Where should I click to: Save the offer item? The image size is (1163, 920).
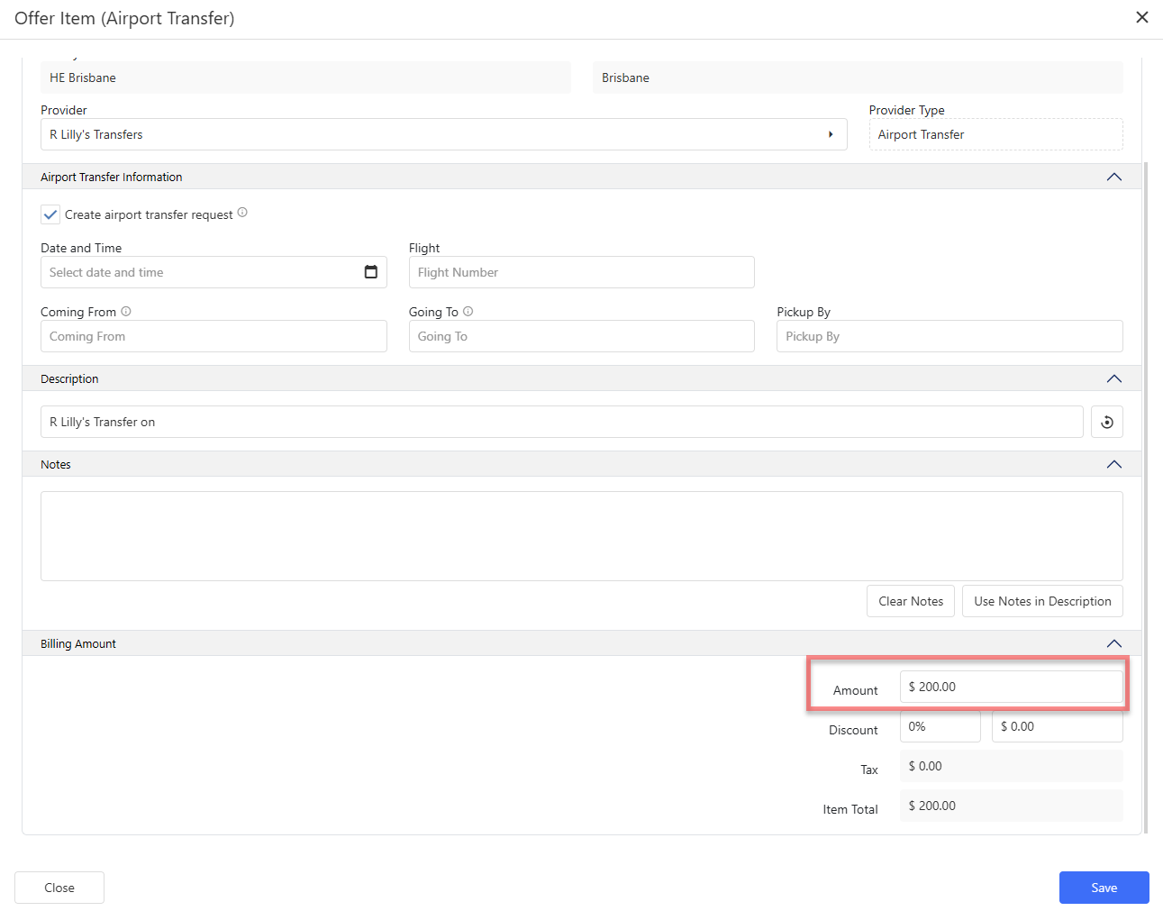[1104, 888]
